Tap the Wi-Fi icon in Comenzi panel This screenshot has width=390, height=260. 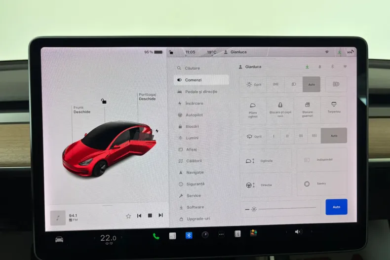tap(345, 67)
